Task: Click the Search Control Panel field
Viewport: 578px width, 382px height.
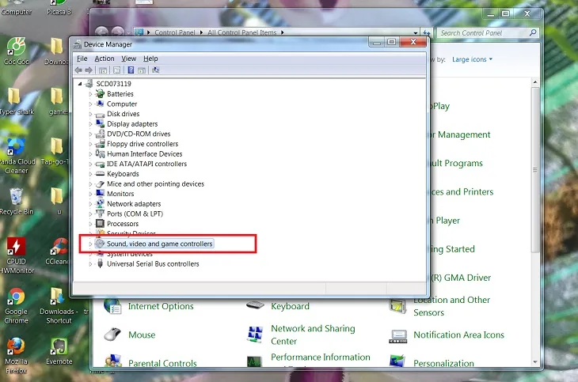Action: [483, 33]
